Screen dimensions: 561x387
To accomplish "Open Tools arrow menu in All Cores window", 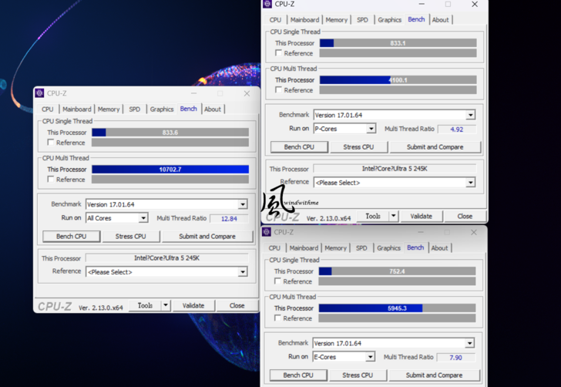I will pos(165,305).
